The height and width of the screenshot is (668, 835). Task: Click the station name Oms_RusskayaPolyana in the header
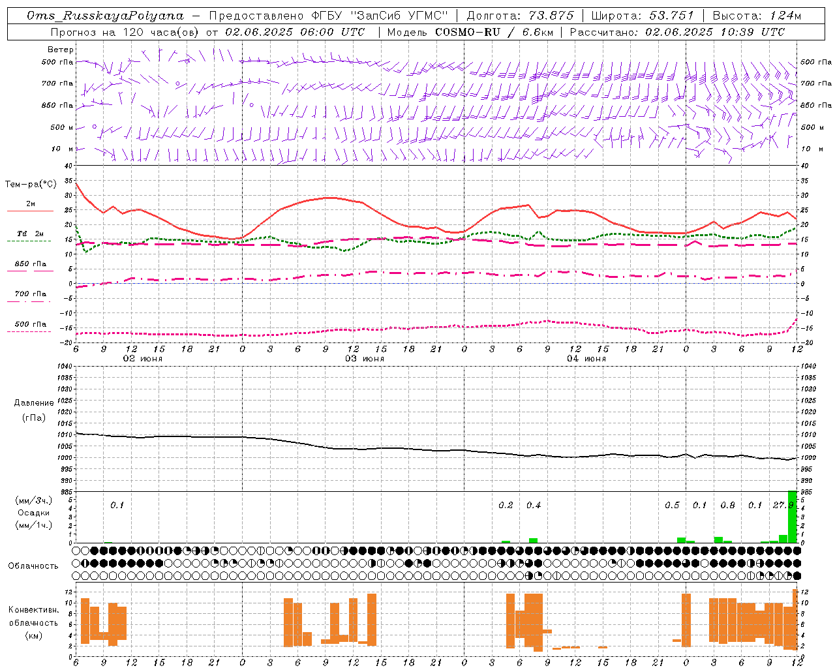pos(105,16)
